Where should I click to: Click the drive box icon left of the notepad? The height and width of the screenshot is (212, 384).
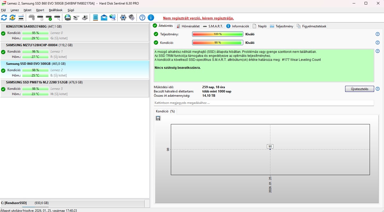click(85, 18)
